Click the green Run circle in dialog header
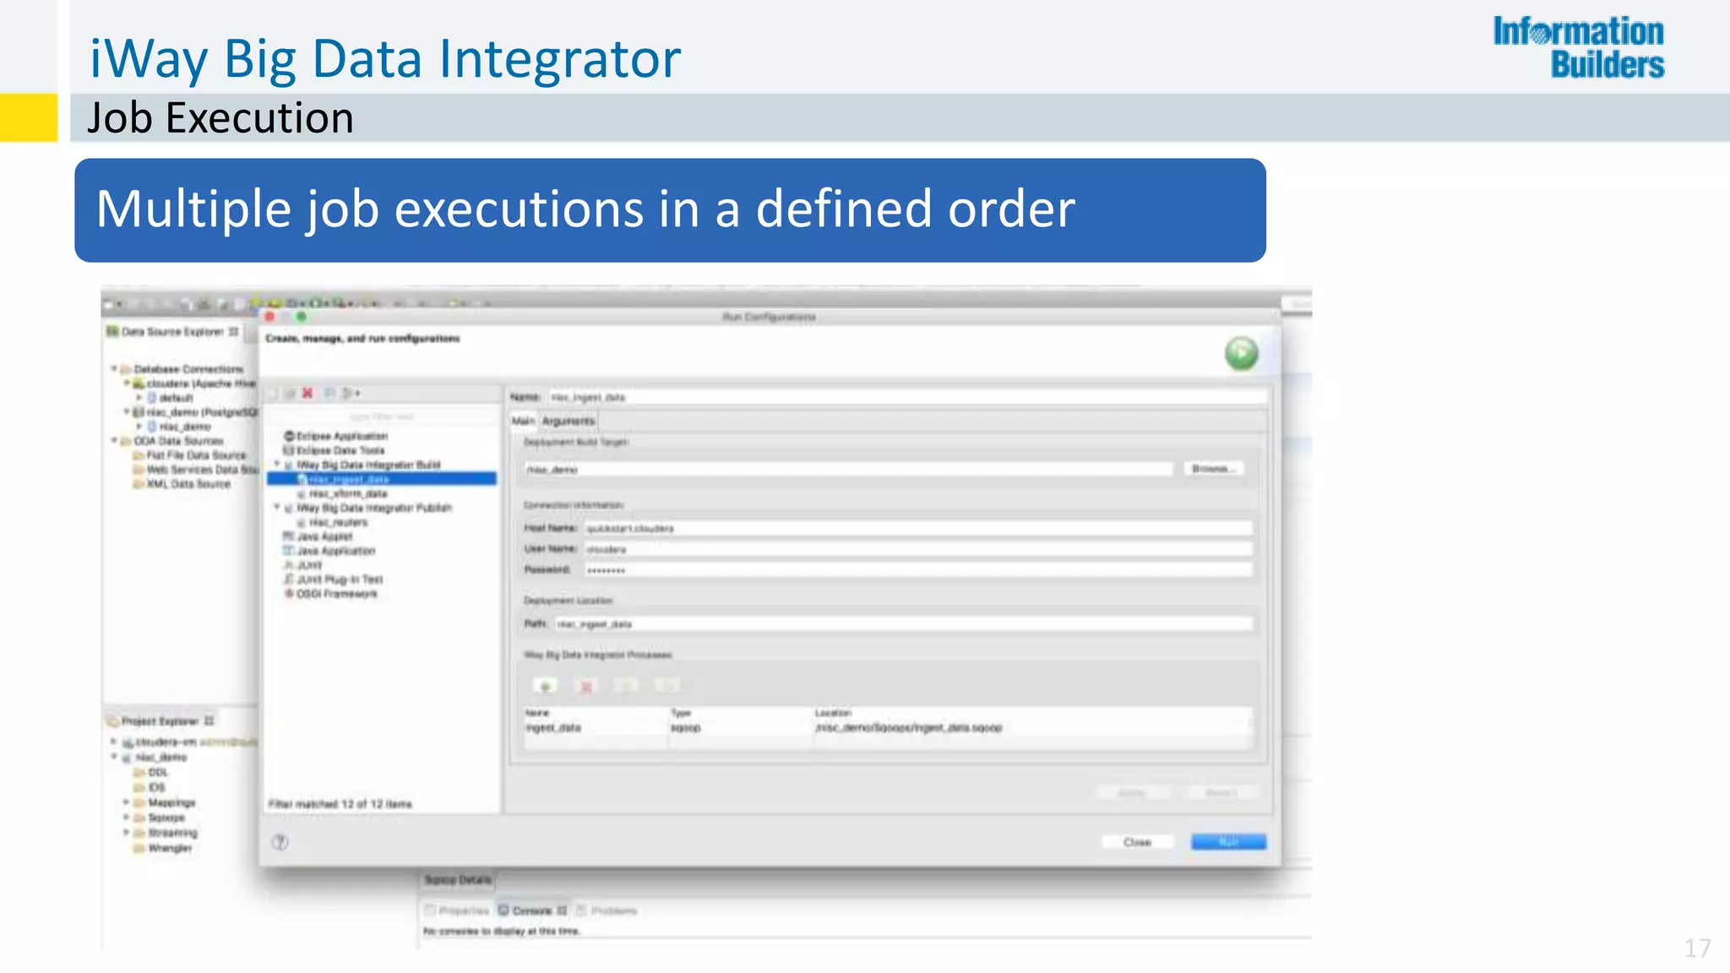 tap(1241, 353)
